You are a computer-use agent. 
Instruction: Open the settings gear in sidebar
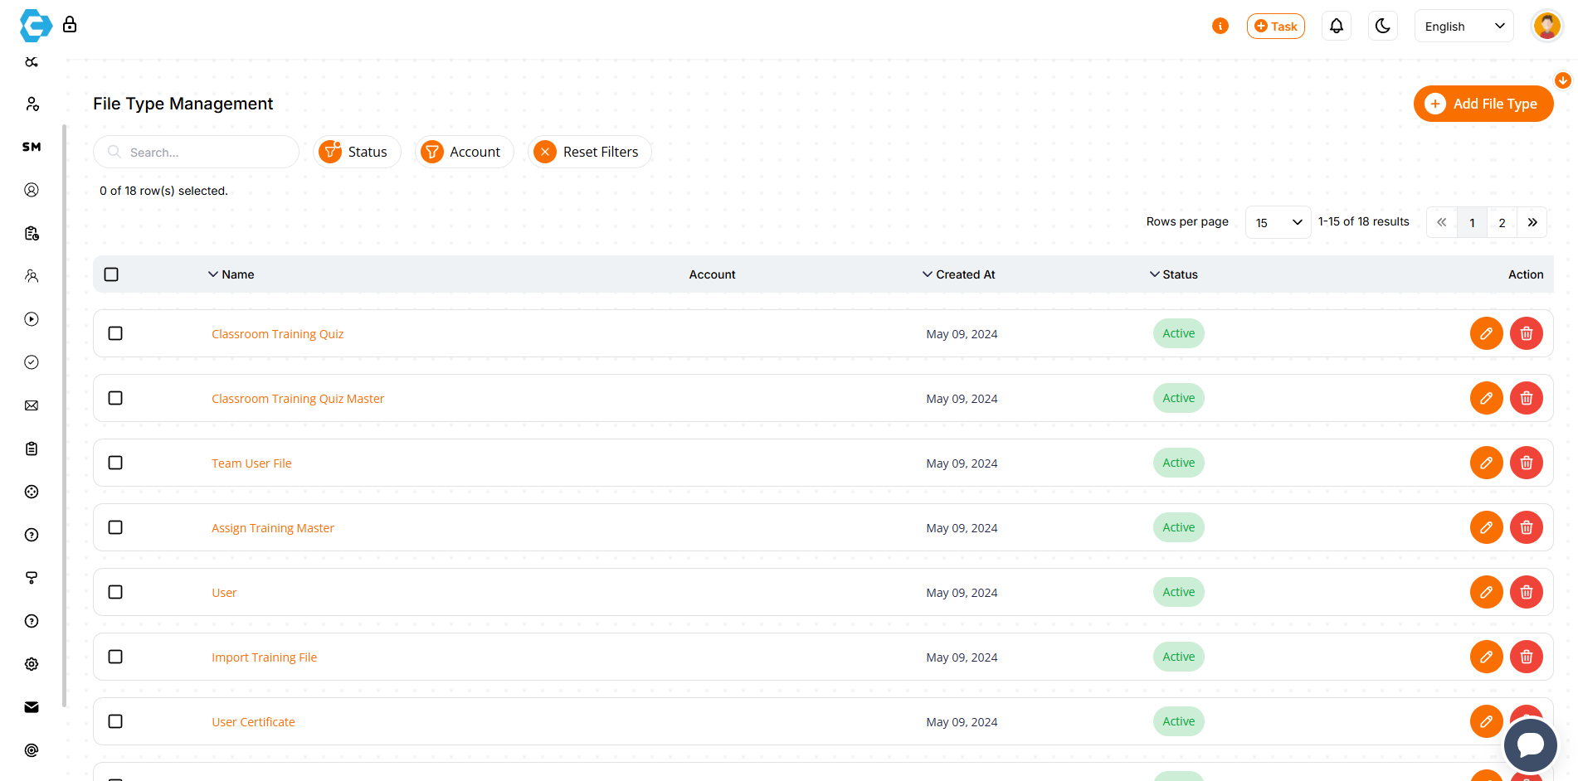pyautogui.click(x=32, y=664)
